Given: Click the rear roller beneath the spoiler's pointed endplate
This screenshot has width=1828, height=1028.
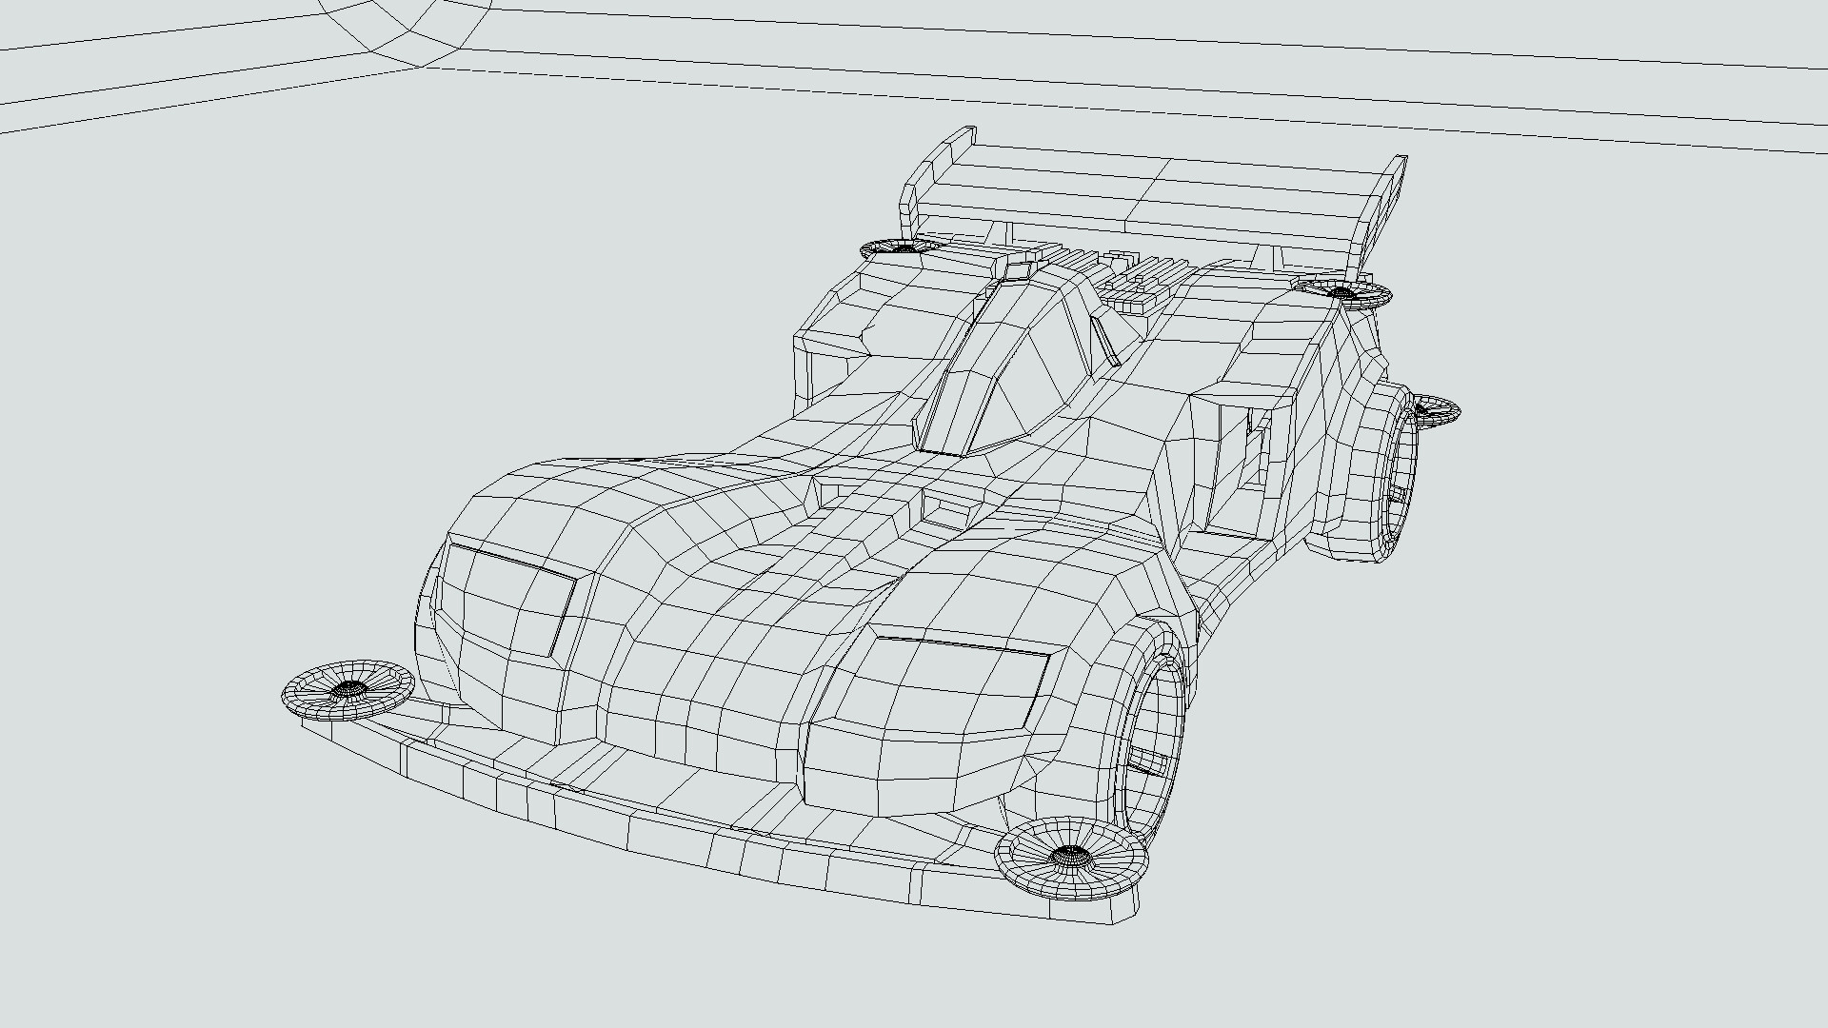Looking at the screenshot, I should pos(1344,290).
